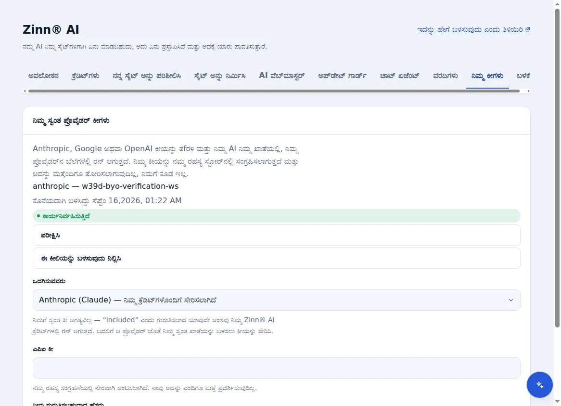Click the right arrow of the tab scrollbar
Image resolution: width=561 pixels, height=406 pixels.
[x=528, y=91]
